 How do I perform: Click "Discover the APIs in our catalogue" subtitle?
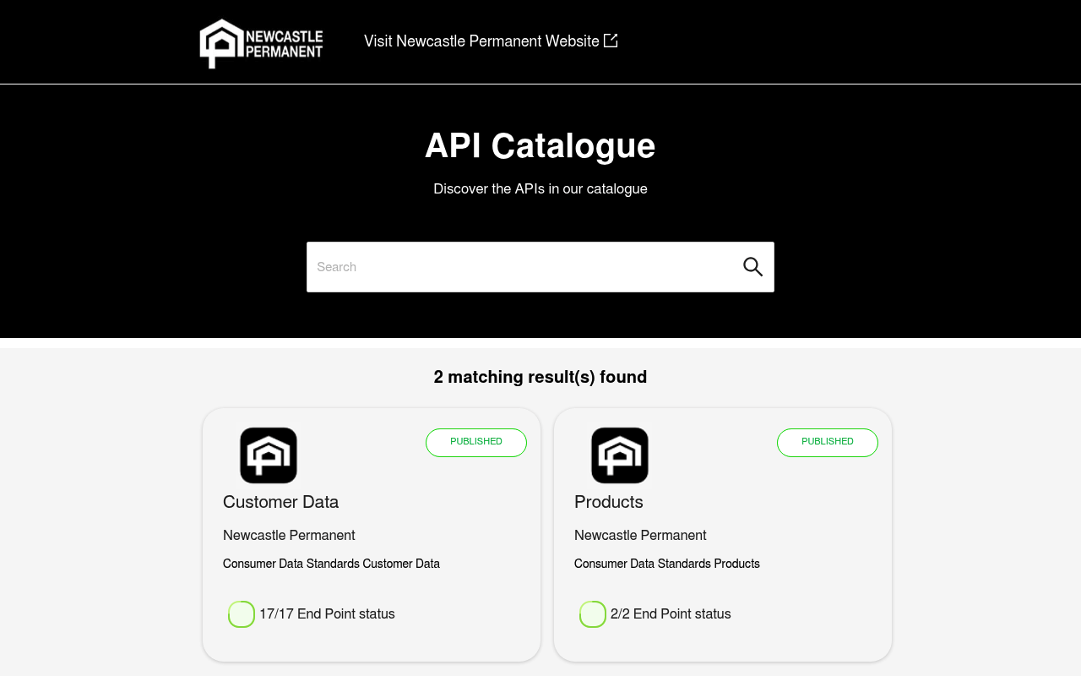[x=540, y=189]
